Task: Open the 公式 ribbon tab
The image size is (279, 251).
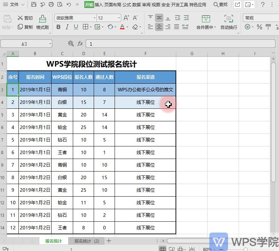Action: pos(127,5)
